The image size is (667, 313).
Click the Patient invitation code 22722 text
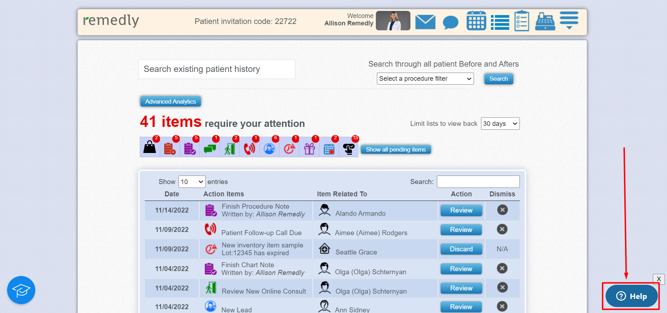click(x=245, y=22)
